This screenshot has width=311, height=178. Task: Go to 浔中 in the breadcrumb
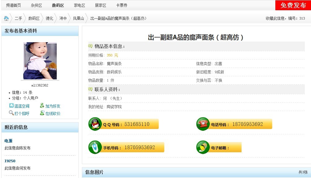63,19
